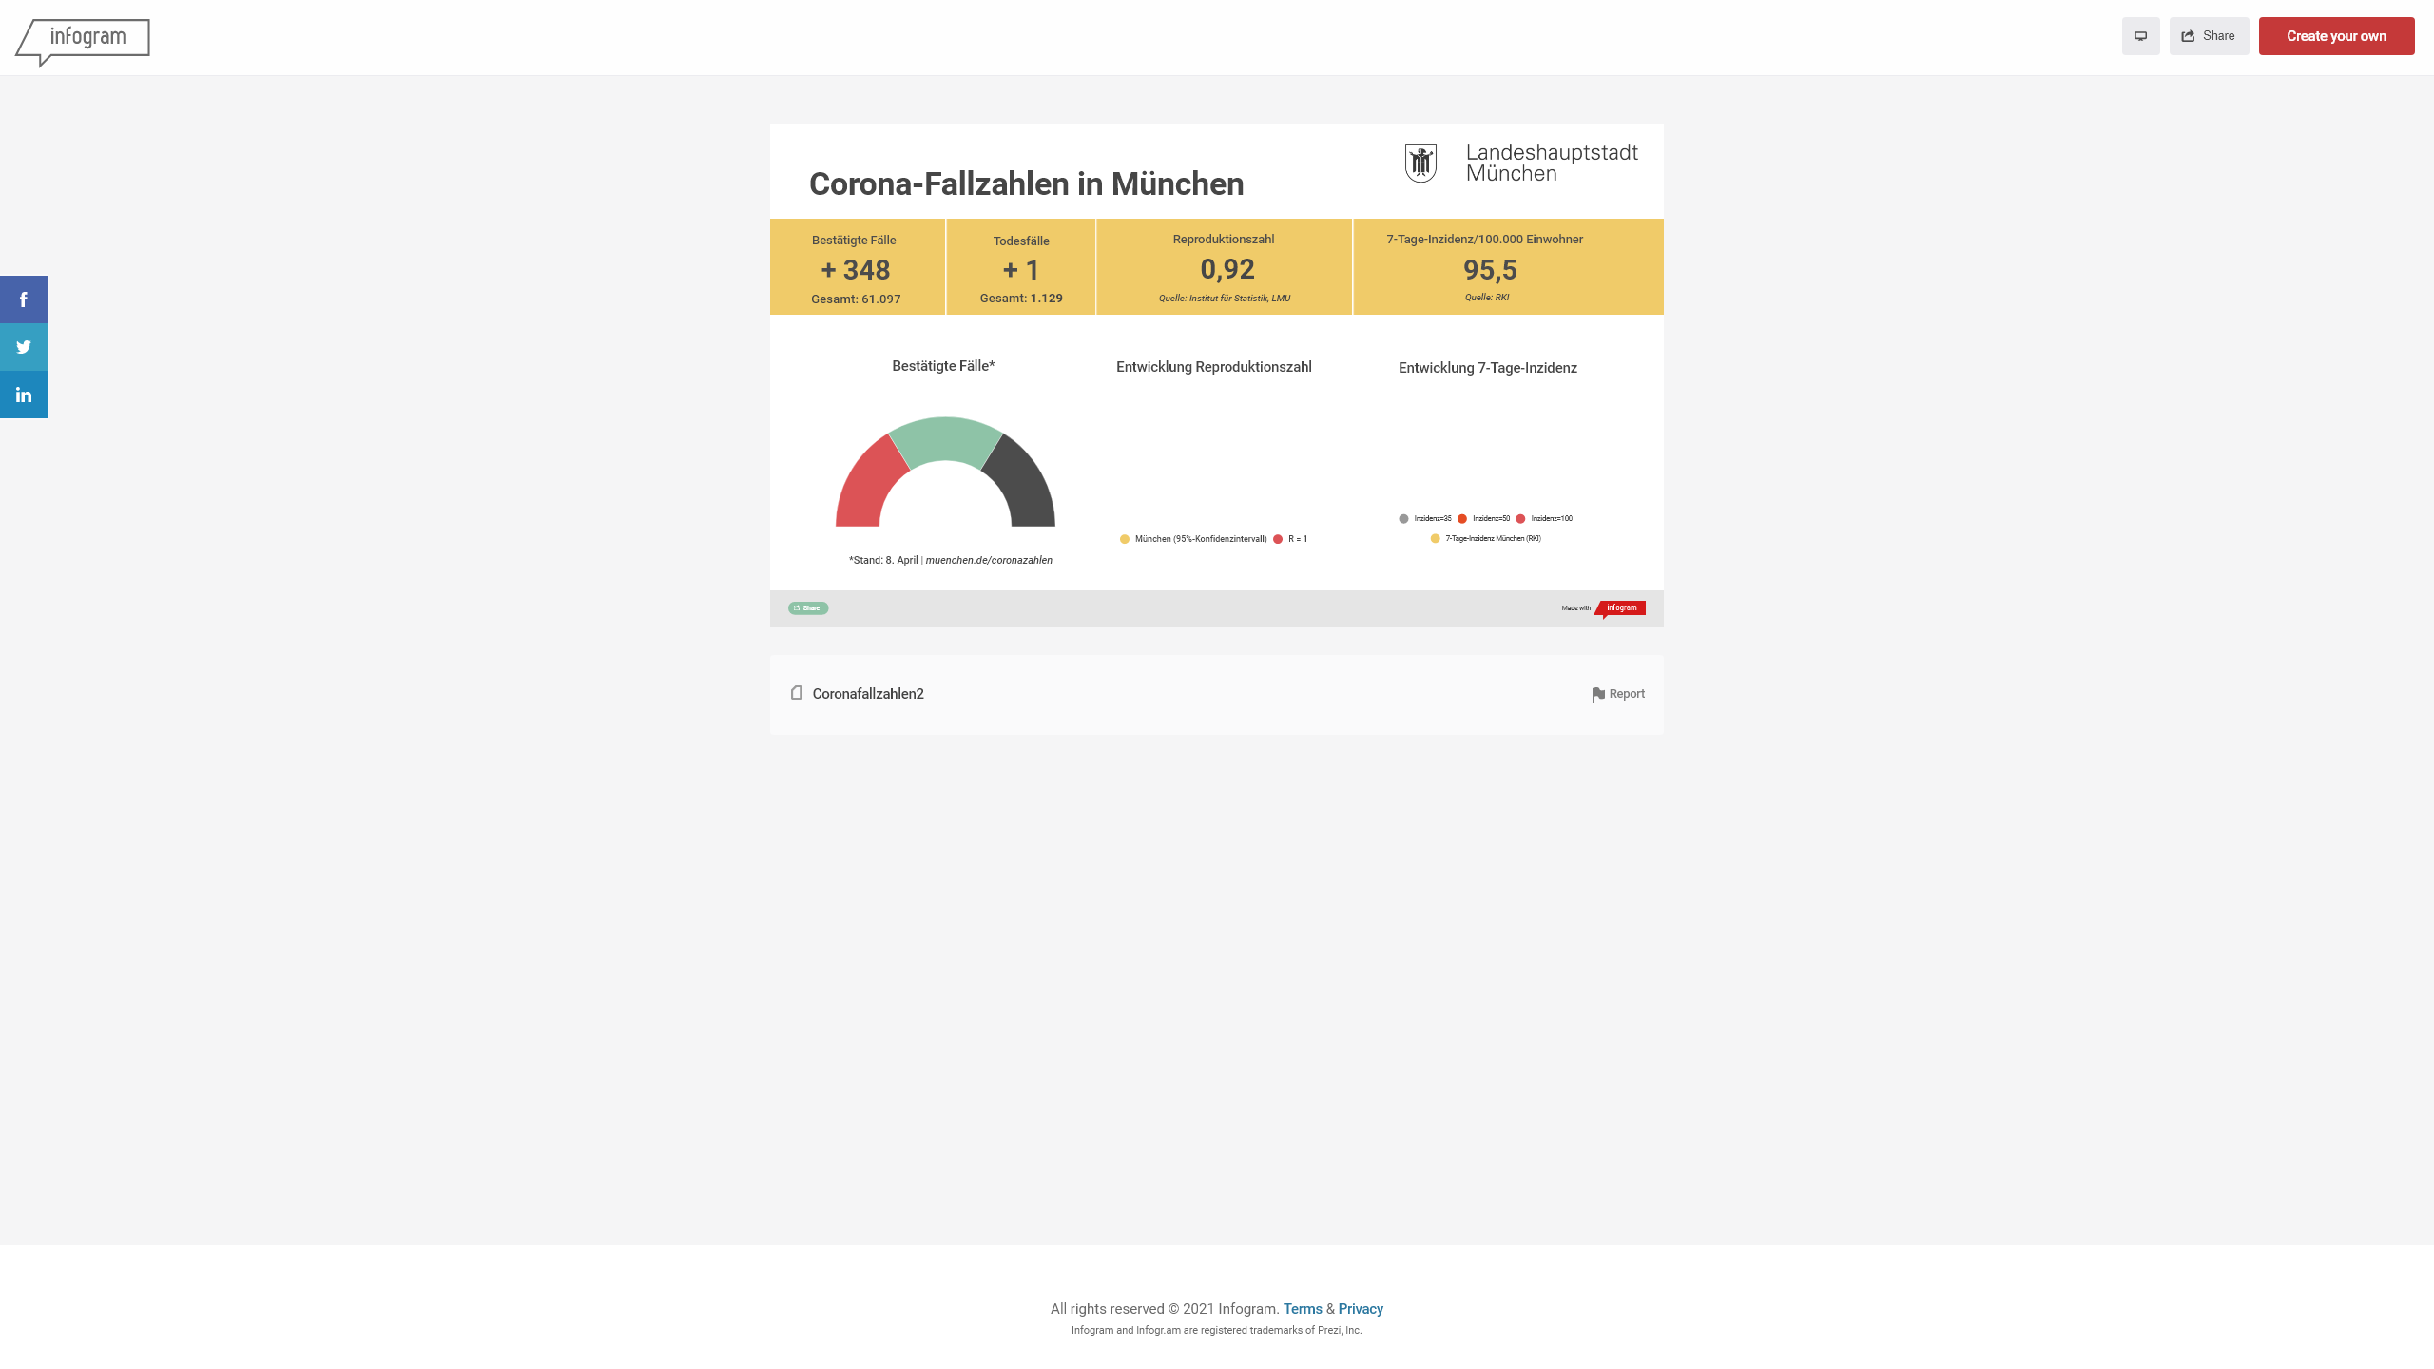
Task: Share on Facebook sidebar icon
Action: 24,299
